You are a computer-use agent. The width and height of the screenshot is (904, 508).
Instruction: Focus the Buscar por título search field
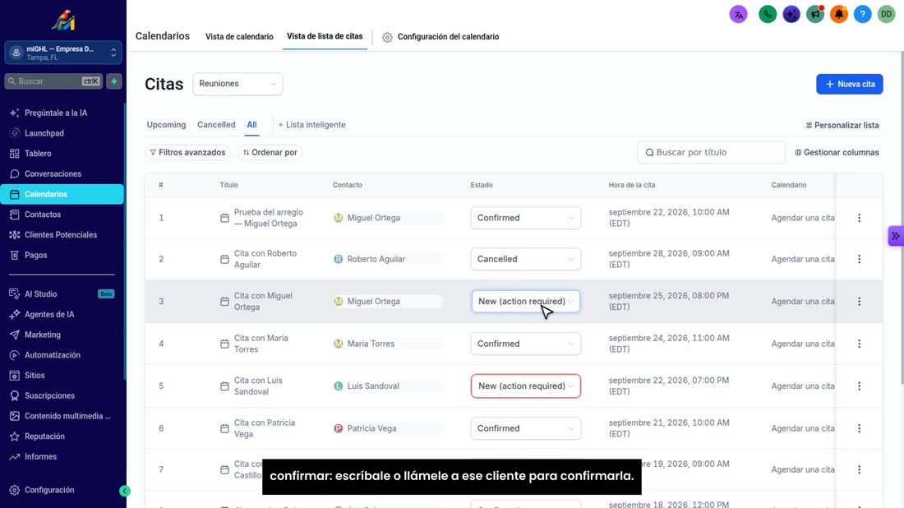[711, 152]
